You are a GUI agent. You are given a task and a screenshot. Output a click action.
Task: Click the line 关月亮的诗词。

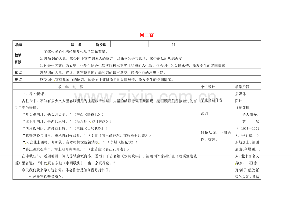pyautogui.click(x=27, y=108)
